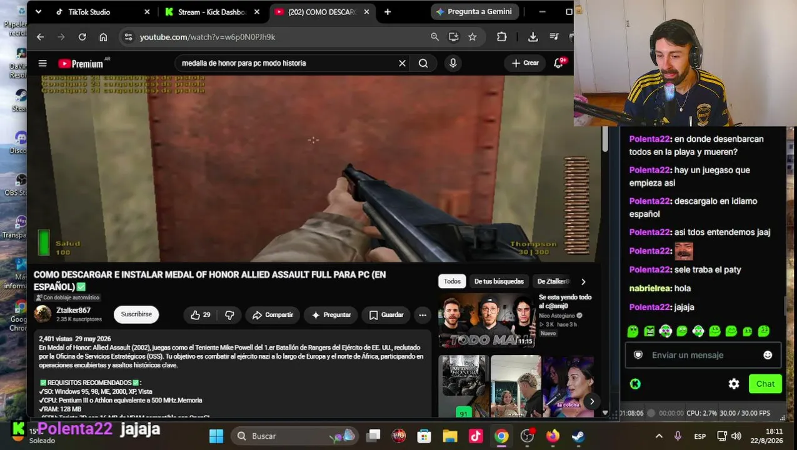Open Steam from the taskbar

(x=578, y=436)
